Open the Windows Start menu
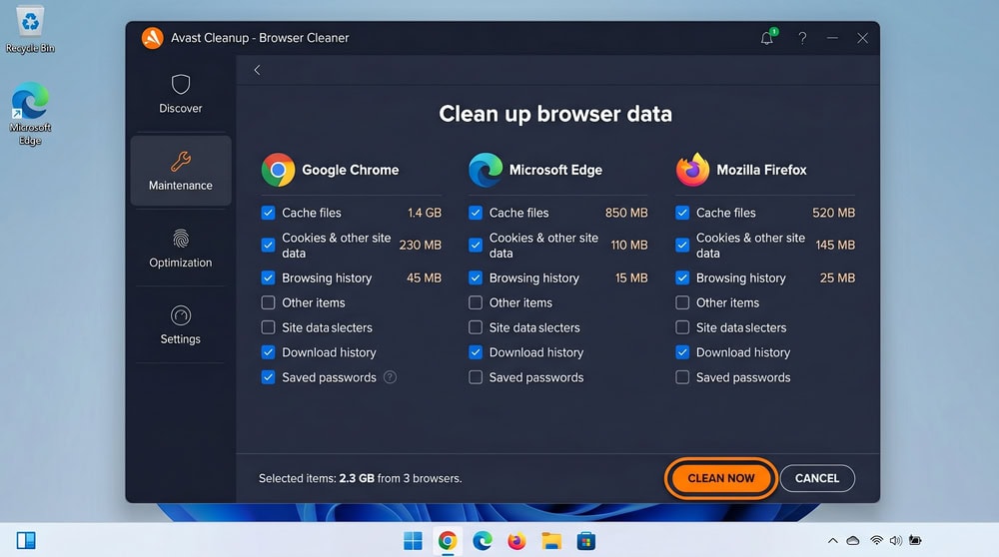Viewport: 999px width, 557px height. [413, 541]
